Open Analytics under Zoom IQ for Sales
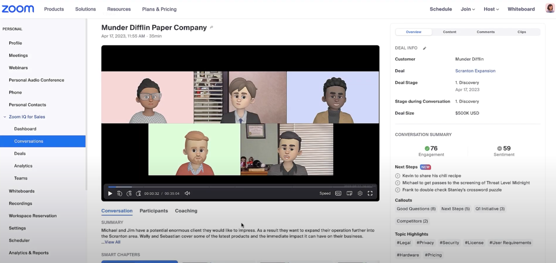Screen dimensions: 556x263 point(23,166)
